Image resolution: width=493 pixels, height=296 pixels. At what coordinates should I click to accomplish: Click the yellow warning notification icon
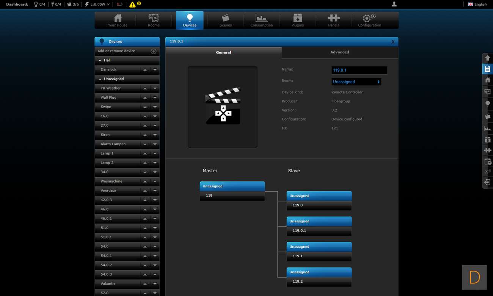[x=132, y=5]
